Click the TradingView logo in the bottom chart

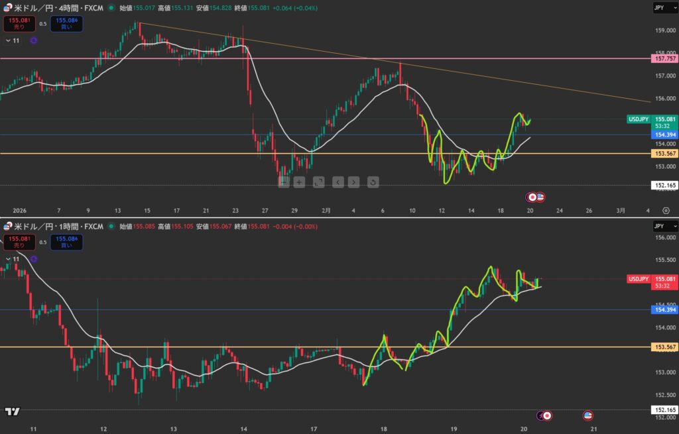(x=11, y=412)
